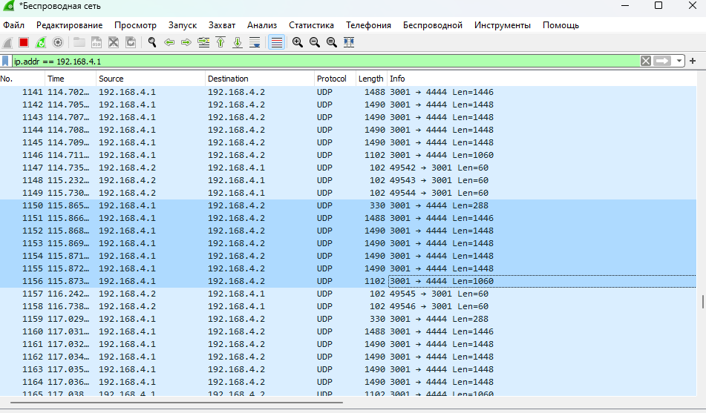This screenshot has height=413, width=706.
Task: Toggle auto-scroll during live capture
Action: point(255,42)
